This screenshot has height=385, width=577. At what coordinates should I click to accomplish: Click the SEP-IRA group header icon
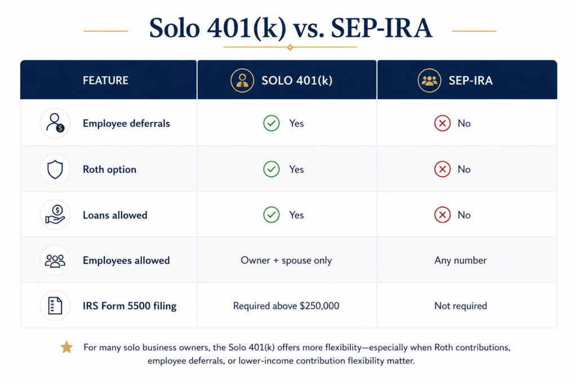point(429,80)
